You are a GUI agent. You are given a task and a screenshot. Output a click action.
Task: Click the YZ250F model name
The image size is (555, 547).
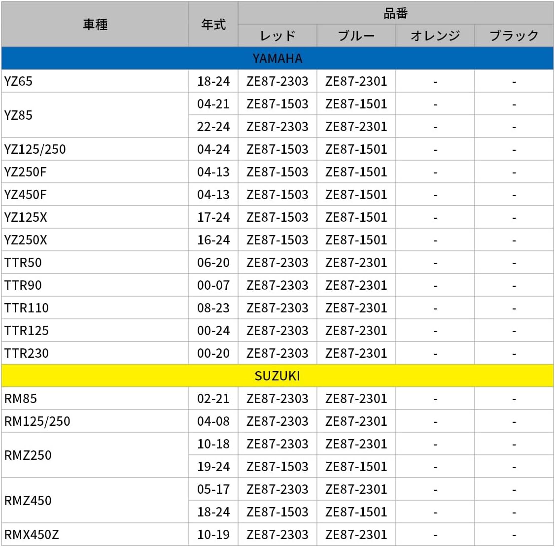point(25,172)
